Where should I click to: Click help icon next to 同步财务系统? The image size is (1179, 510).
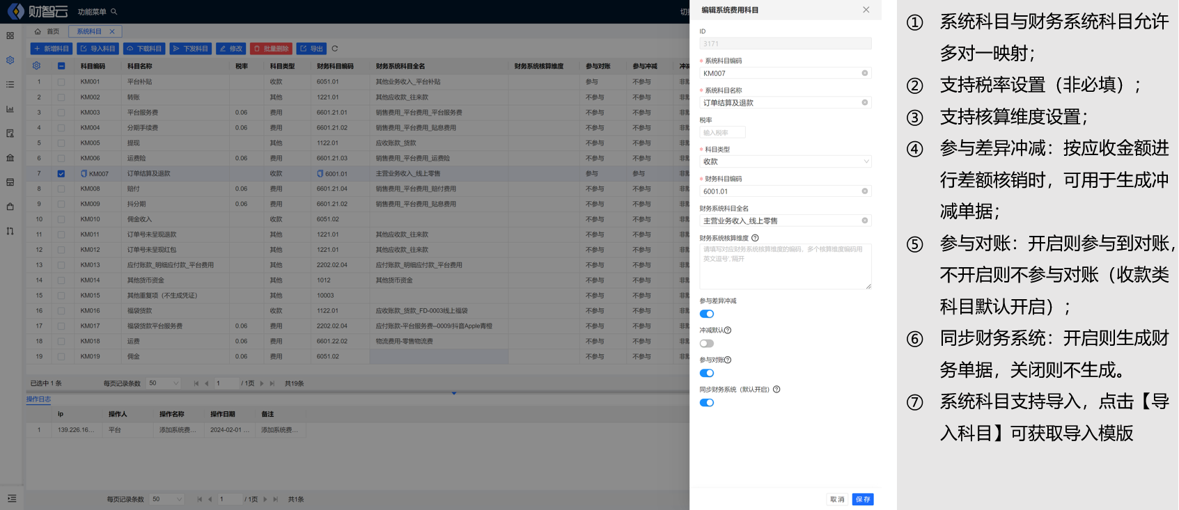pyautogui.click(x=776, y=390)
